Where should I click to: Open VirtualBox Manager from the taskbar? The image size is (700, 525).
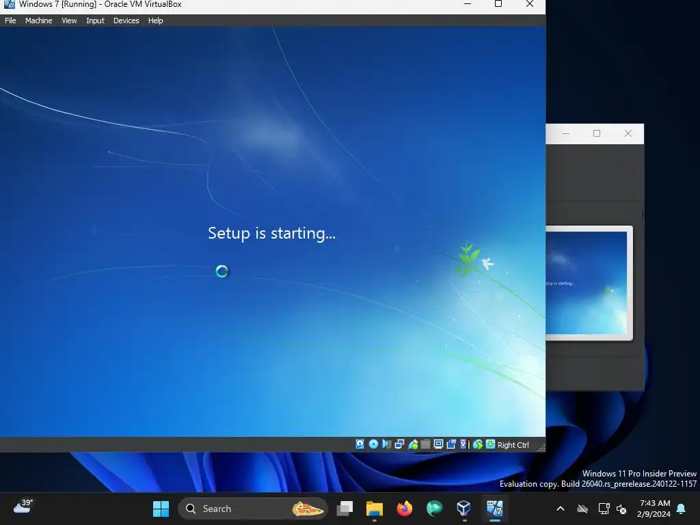point(464,509)
